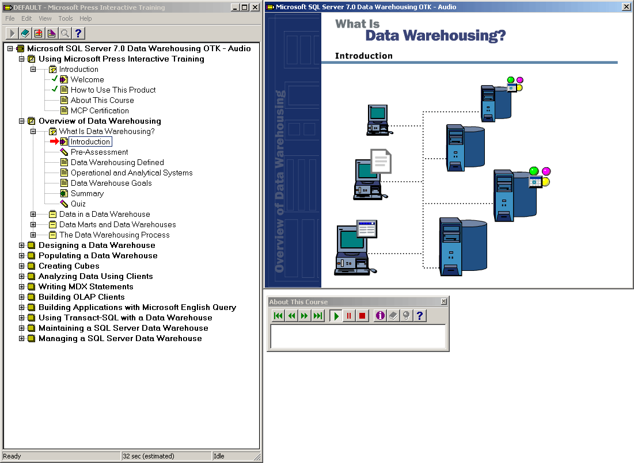Screen dimensions: 634x463
Task: Click the Ready status bar text
Action: [x=12, y=456]
